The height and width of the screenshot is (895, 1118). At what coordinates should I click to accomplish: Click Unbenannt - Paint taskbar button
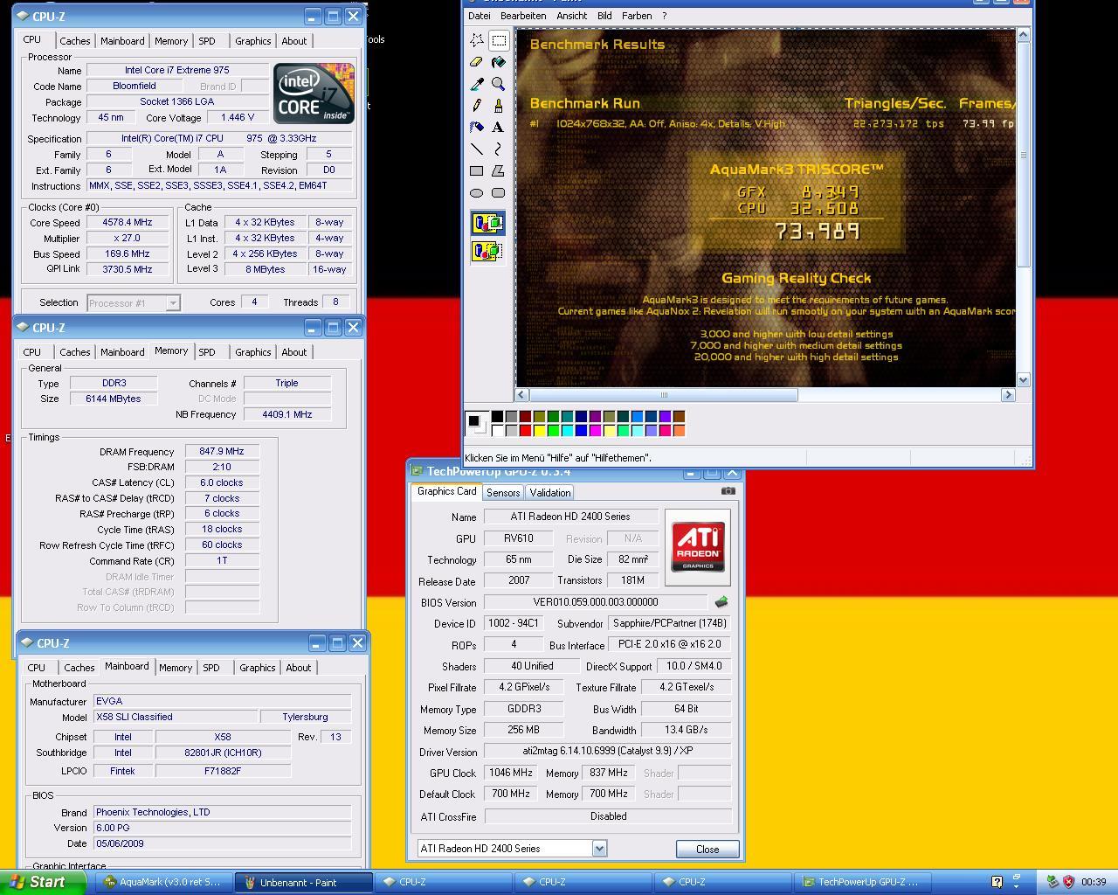303,882
